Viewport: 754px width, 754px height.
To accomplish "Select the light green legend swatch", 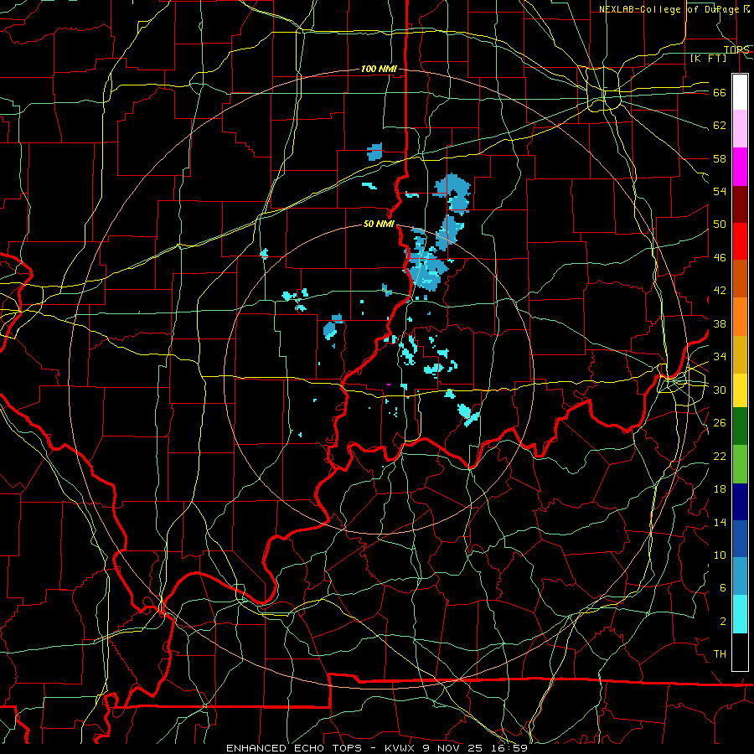I will [x=740, y=464].
